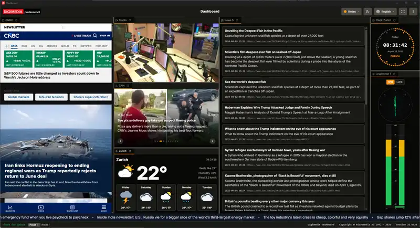Screen dimensions: 420x228
Task: Refresh the Zurich weather widget
Action: 130,151
